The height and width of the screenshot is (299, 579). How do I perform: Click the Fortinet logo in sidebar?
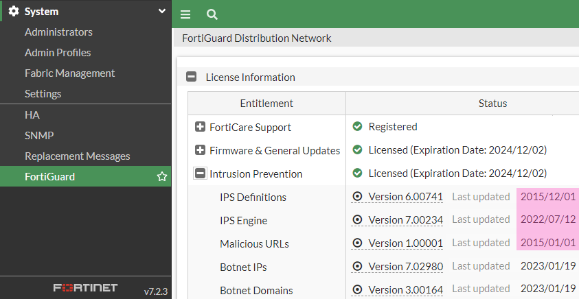(x=86, y=288)
